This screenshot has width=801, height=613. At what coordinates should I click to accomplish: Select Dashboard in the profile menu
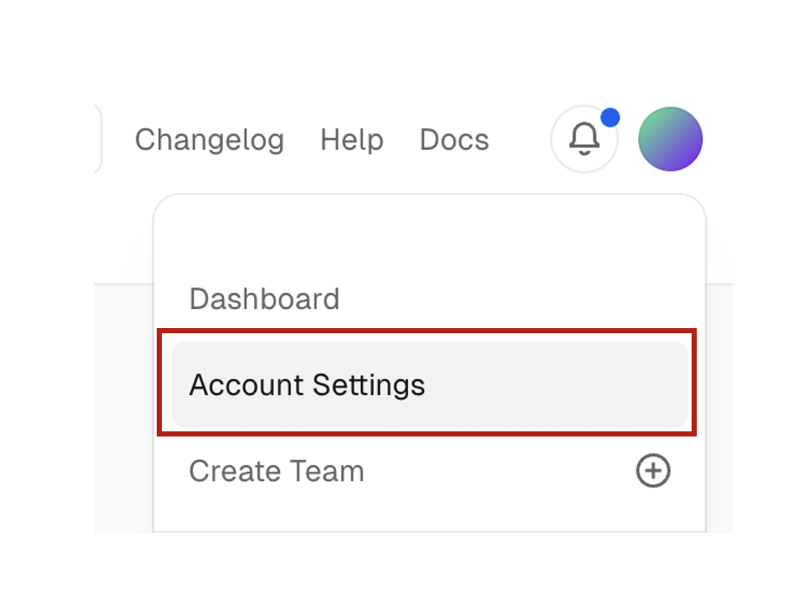[x=264, y=299]
